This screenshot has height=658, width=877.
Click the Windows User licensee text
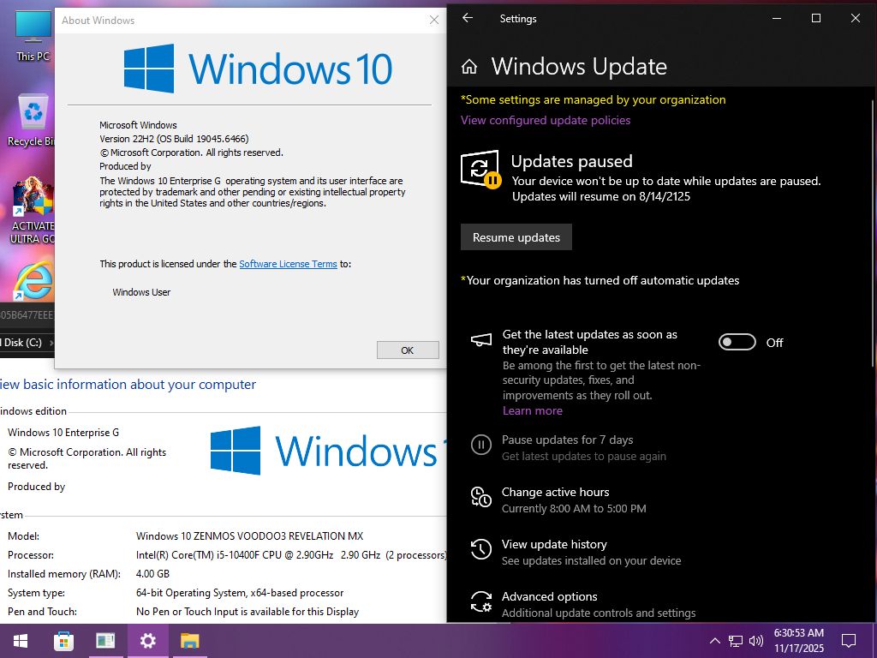141,292
